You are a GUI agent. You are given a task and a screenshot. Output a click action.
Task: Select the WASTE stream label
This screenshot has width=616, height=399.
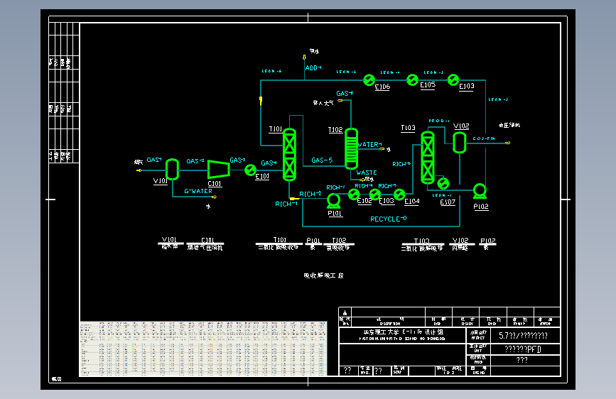point(367,173)
